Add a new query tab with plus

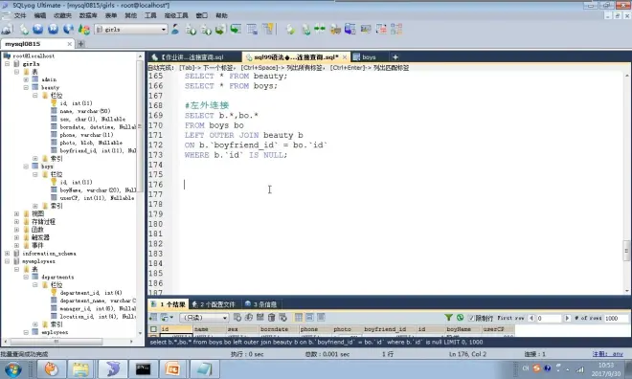[x=395, y=57]
